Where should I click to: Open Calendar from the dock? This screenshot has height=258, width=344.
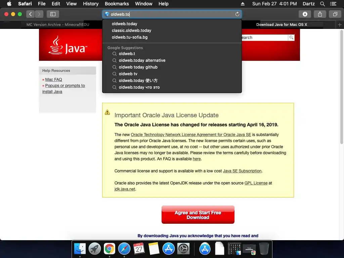[x=139, y=249]
